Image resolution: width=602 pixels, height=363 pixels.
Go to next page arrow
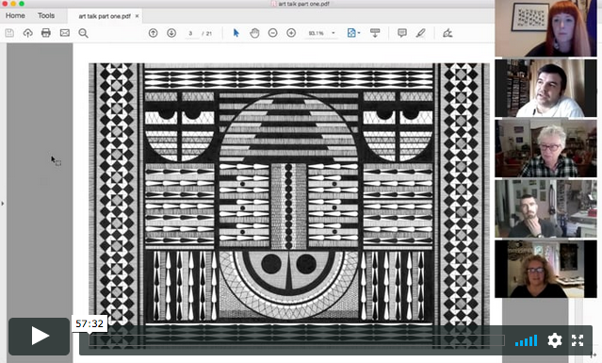(171, 33)
